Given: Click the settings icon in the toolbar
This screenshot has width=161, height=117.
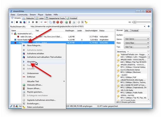Looking at the screenshot, I should pyautogui.click(x=82, y=22).
